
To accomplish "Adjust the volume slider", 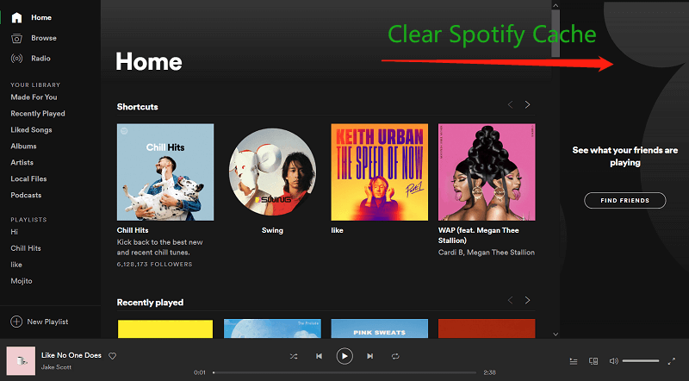I will (x=640, y=360).
